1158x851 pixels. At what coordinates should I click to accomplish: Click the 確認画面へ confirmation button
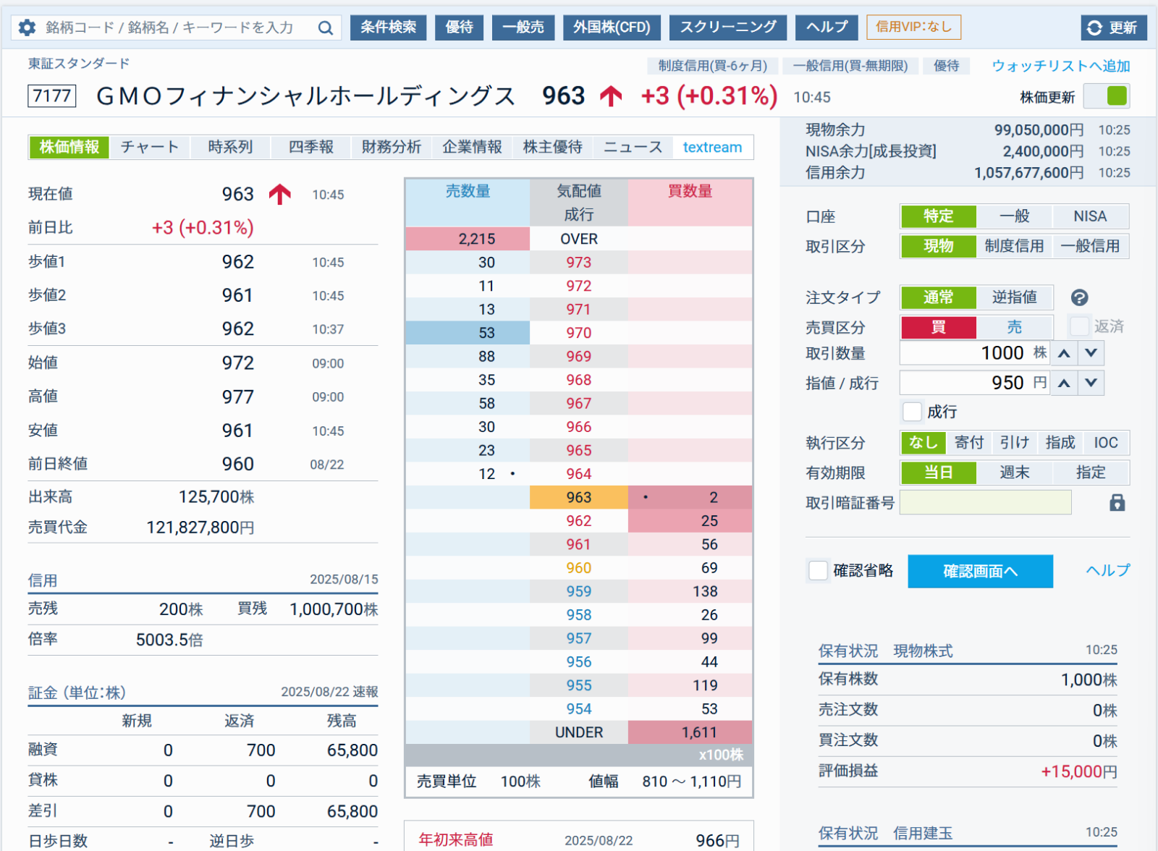[x=980, y=571]
